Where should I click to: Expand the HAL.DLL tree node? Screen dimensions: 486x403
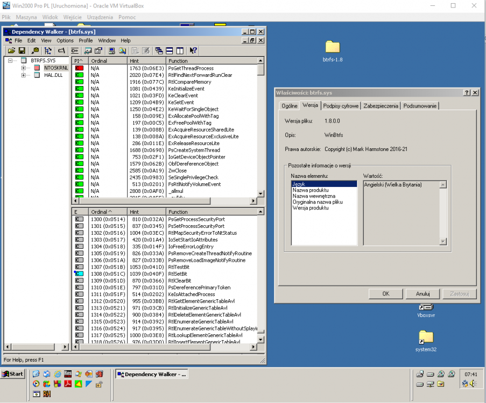point(24,75)
